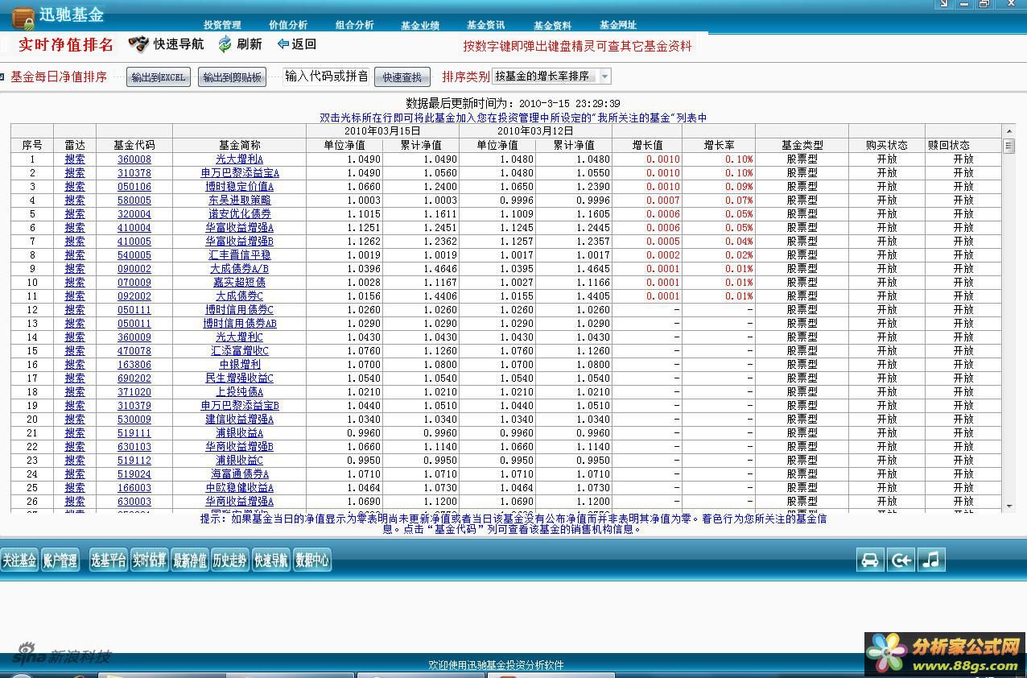Image resolution: width=1027 pixels, height=678 pixels.
Task: Open fund name 大成债券A/B link
Action: (x=239, y=269)
